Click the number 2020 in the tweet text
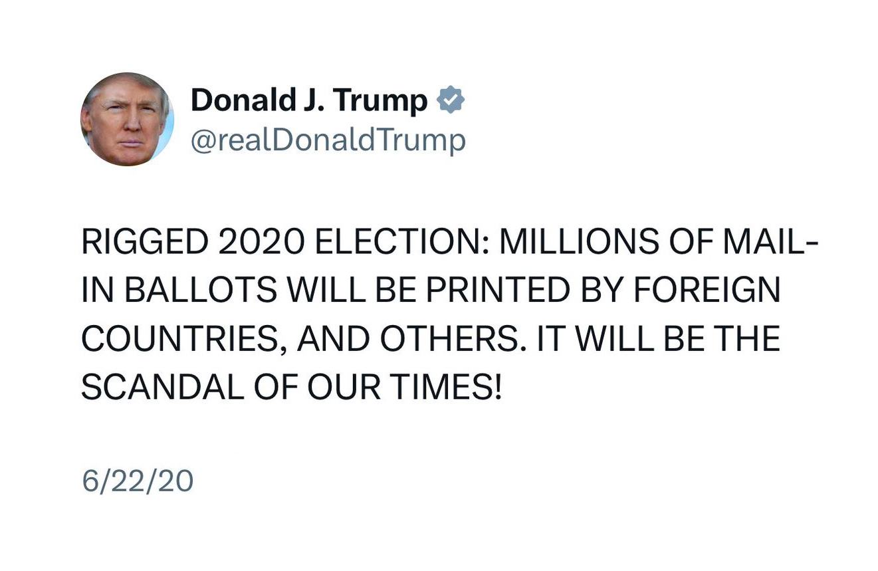Screen dimensions: 878x571 pyautogui.click(x=261, y=242)
